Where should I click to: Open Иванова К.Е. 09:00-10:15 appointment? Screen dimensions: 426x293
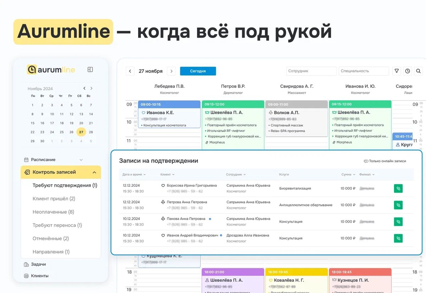169,114
